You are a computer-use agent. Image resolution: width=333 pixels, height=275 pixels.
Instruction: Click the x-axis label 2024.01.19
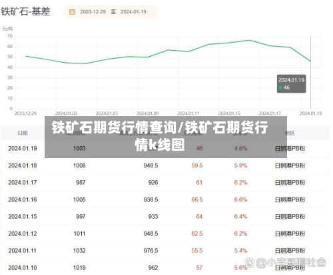tap(310, 113)
